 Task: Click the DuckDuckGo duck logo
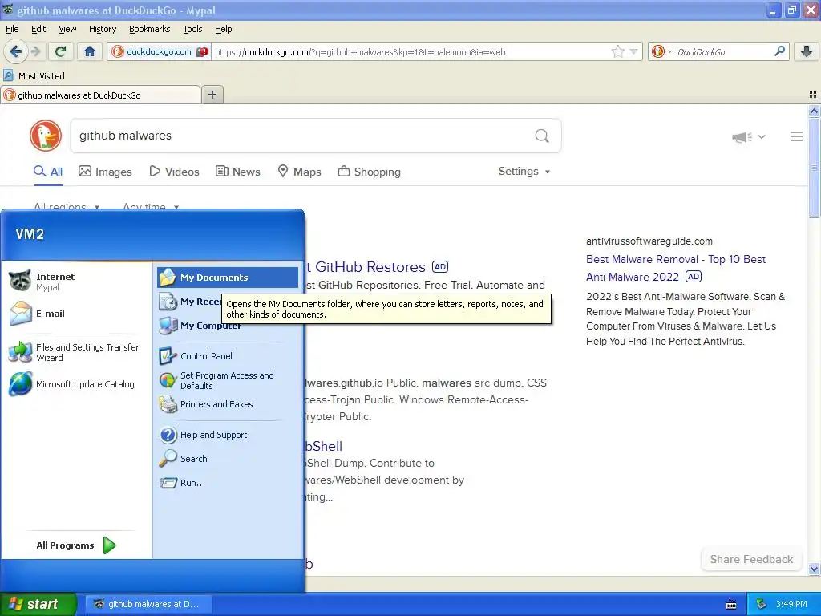click(x=46, y=136)
